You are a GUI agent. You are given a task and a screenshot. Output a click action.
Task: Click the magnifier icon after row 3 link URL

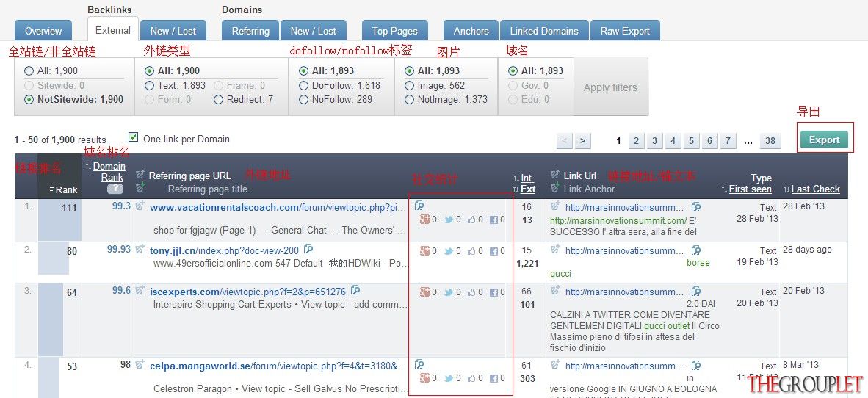pos(696,292)
